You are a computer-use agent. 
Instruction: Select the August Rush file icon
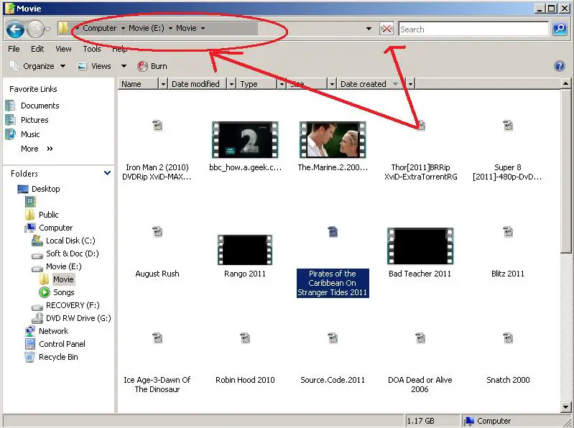coord(157,232)
